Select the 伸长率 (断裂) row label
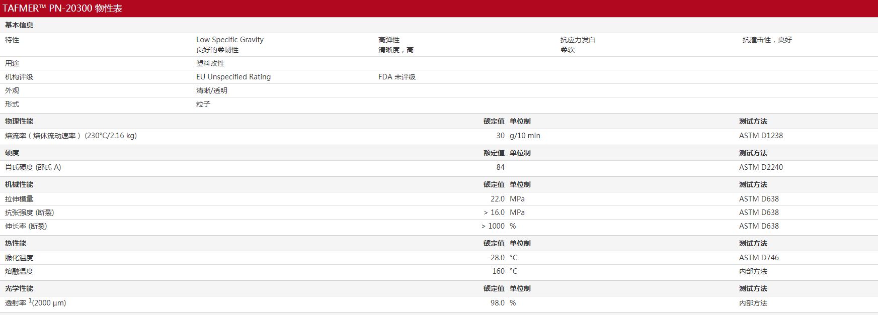The width and height of the screenshot is (878, 315). click(26, 226)
